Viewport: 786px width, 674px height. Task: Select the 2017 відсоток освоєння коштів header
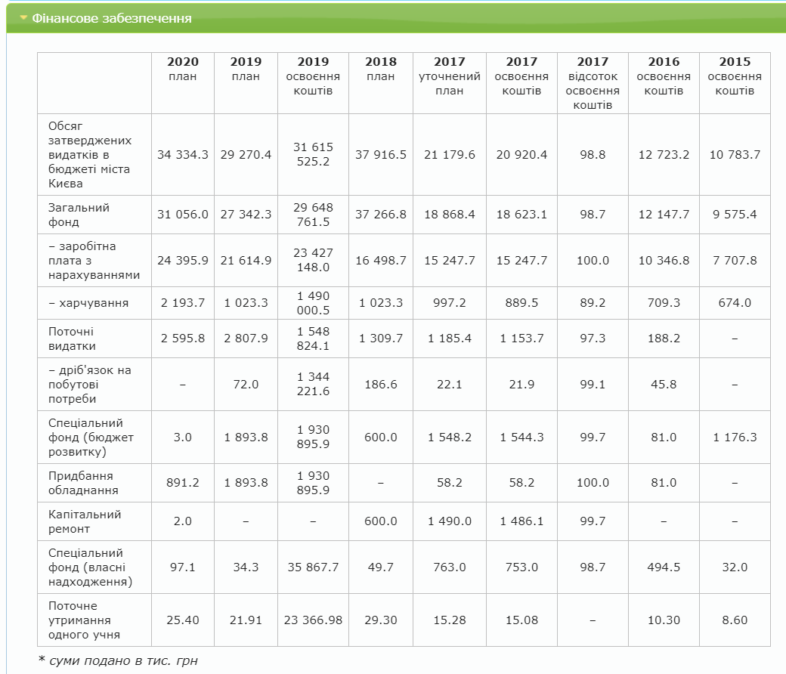click(x=592, y=83)
